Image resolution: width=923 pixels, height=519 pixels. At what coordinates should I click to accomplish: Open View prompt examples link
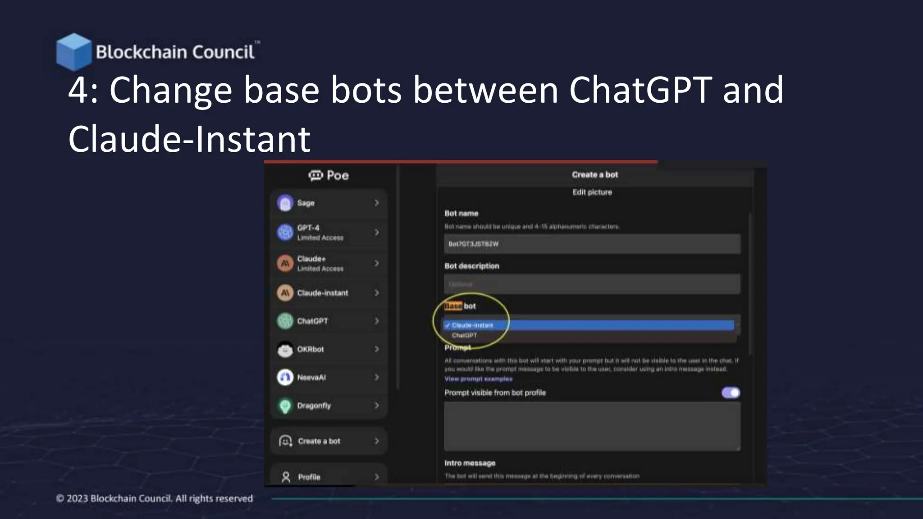coord(478,379)
